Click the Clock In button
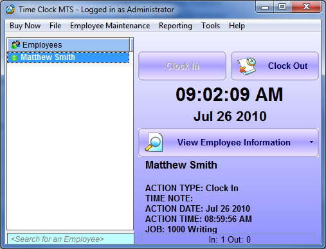 point(183,66)
